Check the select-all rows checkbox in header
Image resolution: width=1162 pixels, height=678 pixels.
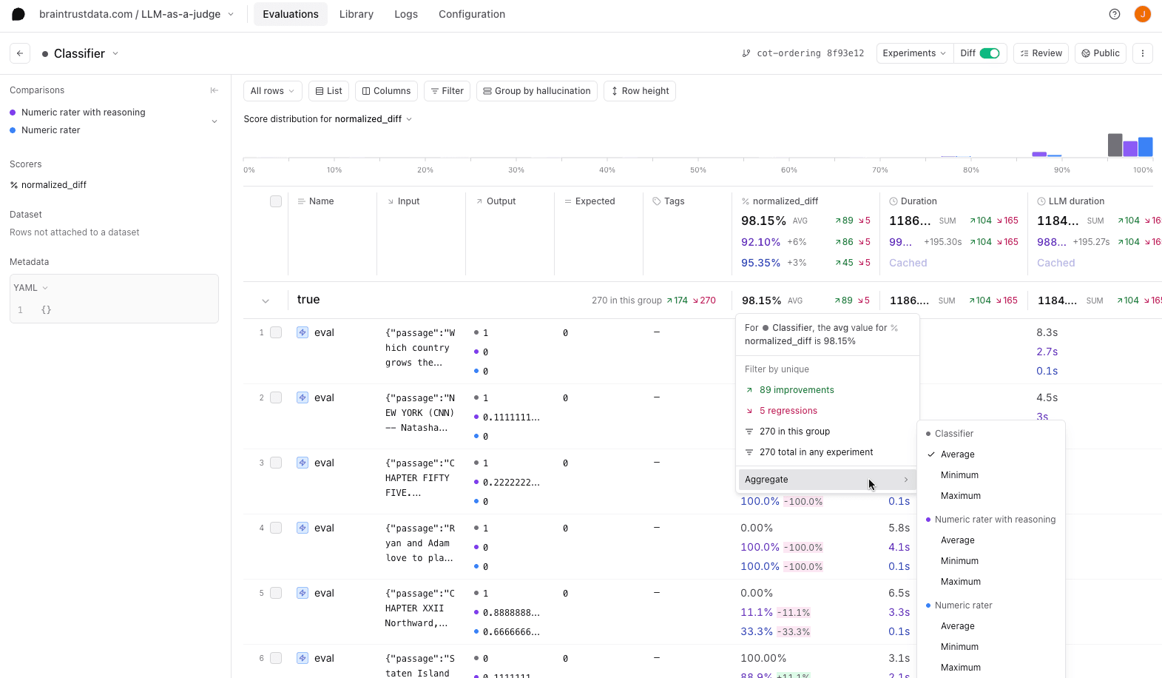point(276,201)
